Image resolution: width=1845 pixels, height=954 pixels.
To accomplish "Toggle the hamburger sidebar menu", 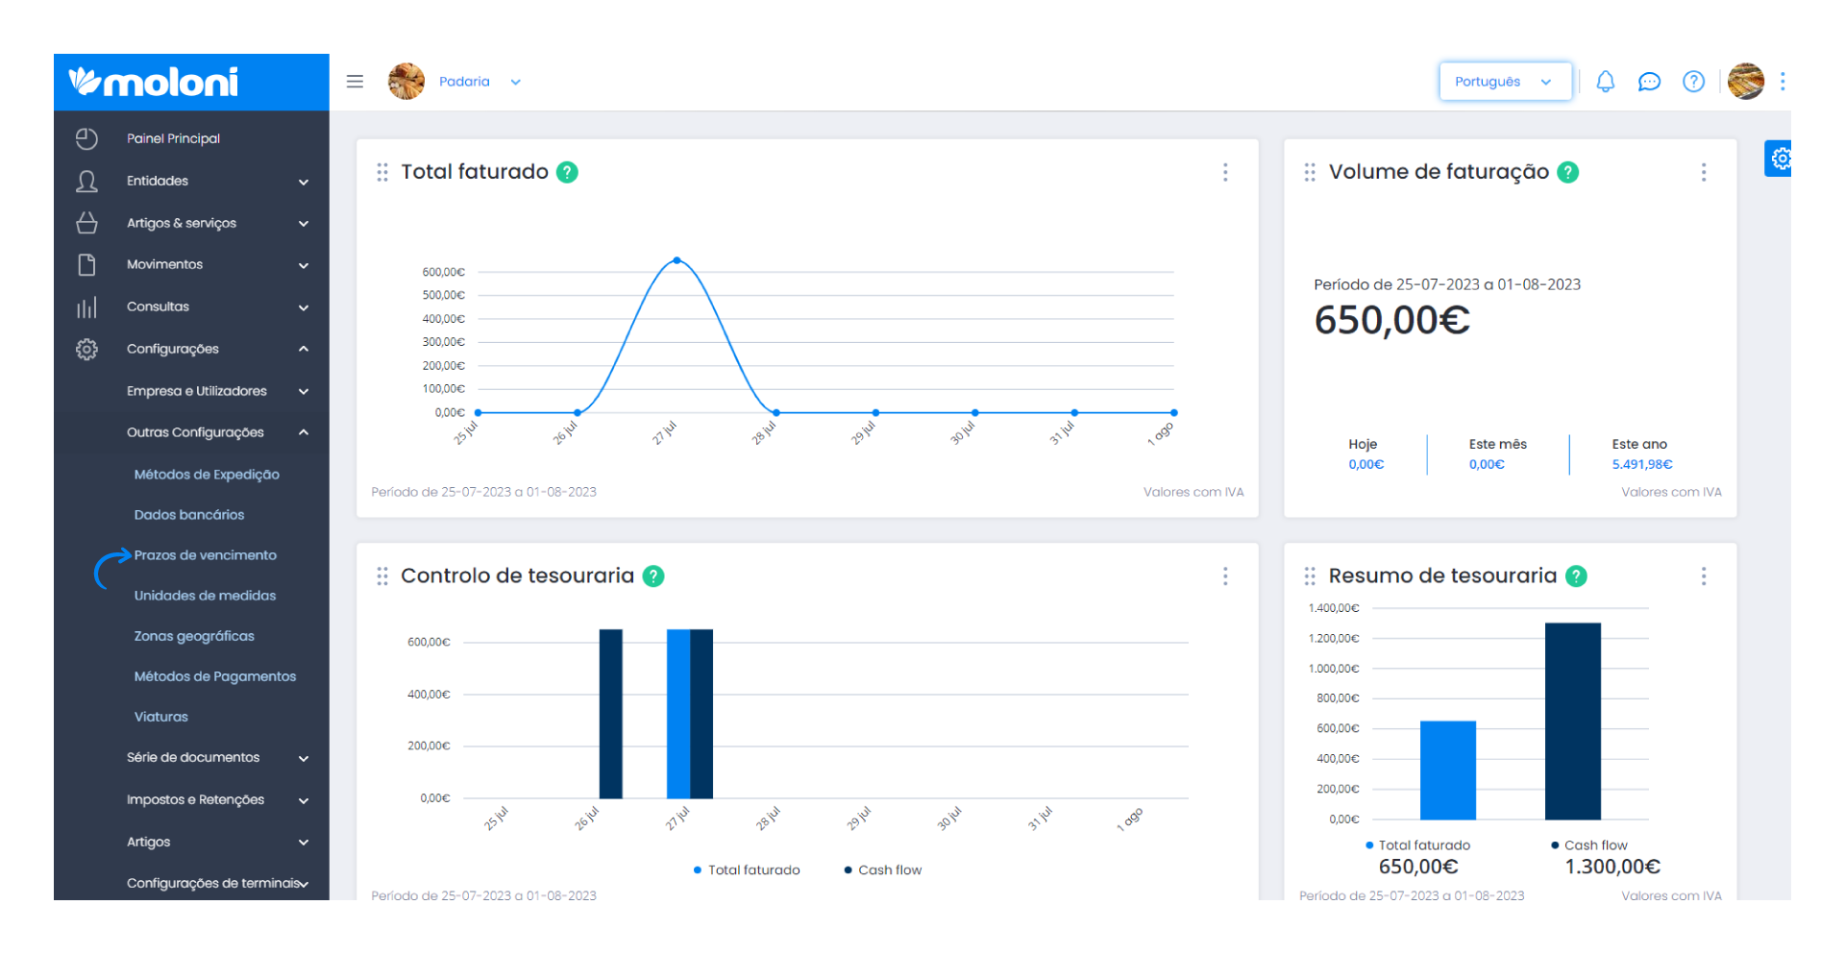I will pos(355,82).
